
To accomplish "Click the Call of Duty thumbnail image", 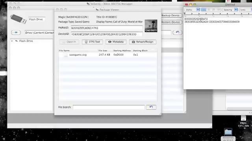I will [x=151, y=26].
